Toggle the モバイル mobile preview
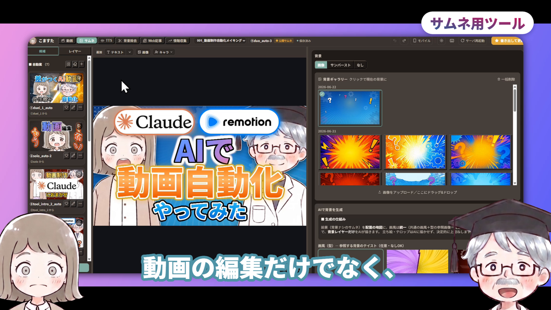This screenshot has width=551, height=310. [x=421, y=40]
